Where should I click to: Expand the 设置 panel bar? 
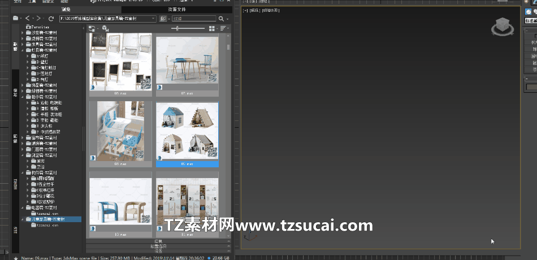point(158,251)
